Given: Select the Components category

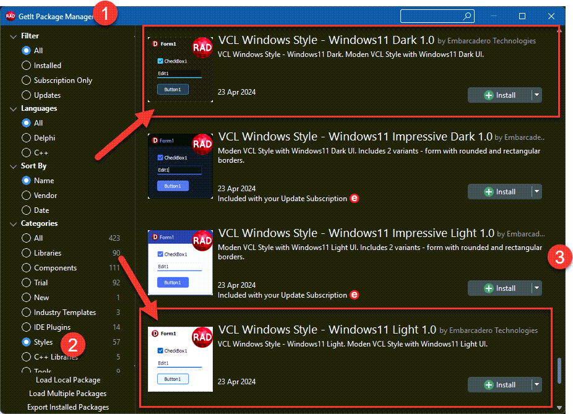Looking at the screenshot, I should 26,268.
